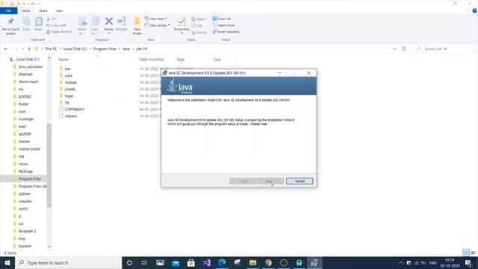Image resolution: width=478 pixels, height=269 pixels.
Task: Click the New folder ribbon icon
Action: pos(137,26)
